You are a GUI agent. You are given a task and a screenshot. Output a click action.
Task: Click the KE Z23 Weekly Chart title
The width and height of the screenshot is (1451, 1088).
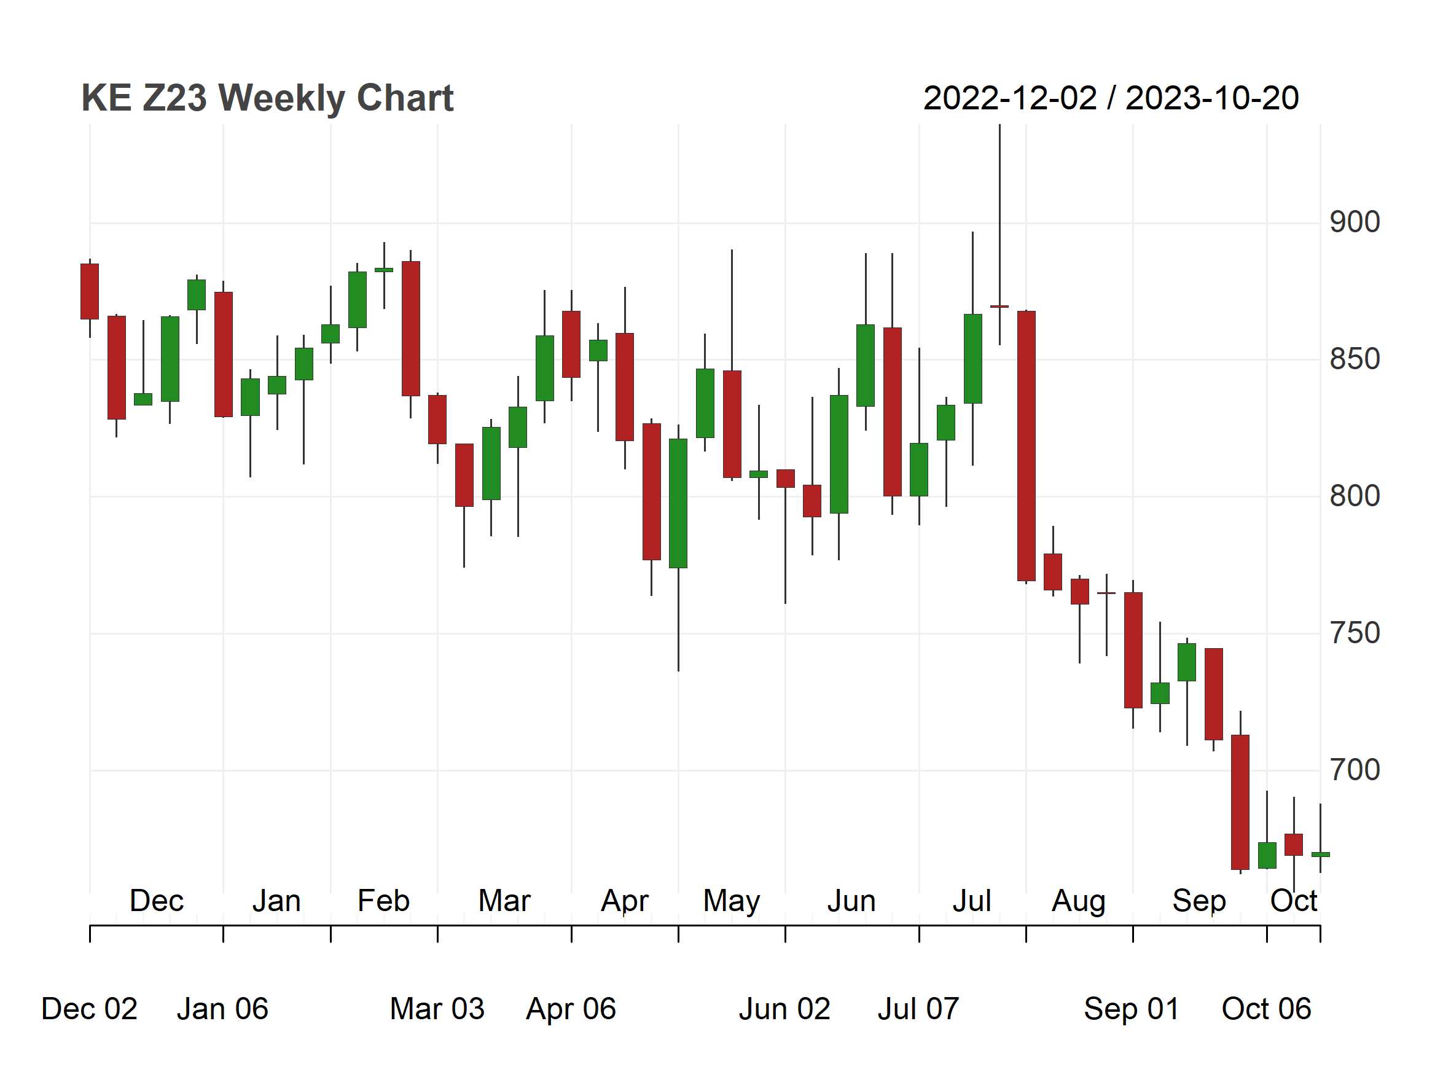pos(267,98)
